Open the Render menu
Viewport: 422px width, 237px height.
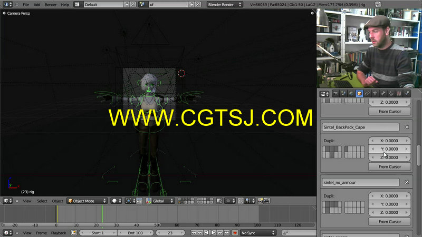(x=51, y=5)
